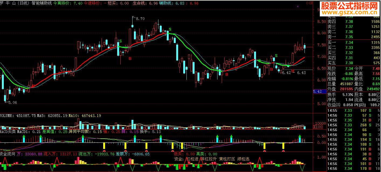Click the 流出万: -19933.76 value

(x=96, y=154)
